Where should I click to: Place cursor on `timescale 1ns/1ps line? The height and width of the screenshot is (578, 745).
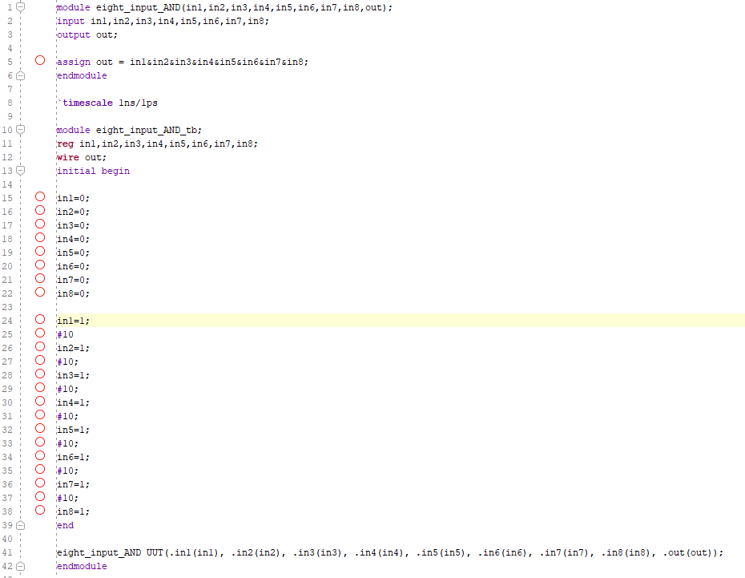107,103
